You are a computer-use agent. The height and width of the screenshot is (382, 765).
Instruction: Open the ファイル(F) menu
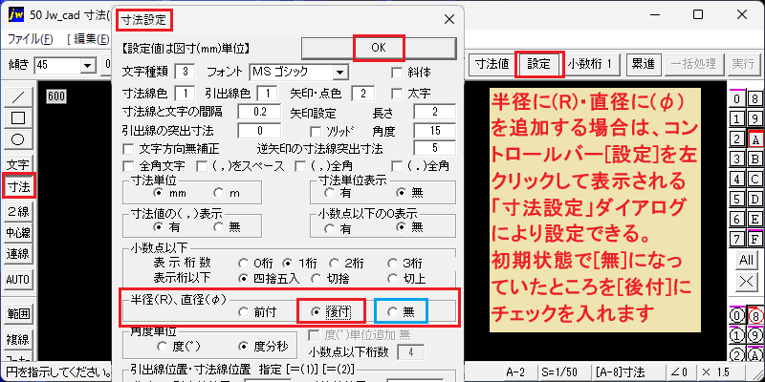pyautogui.click(x=31, y=39)
